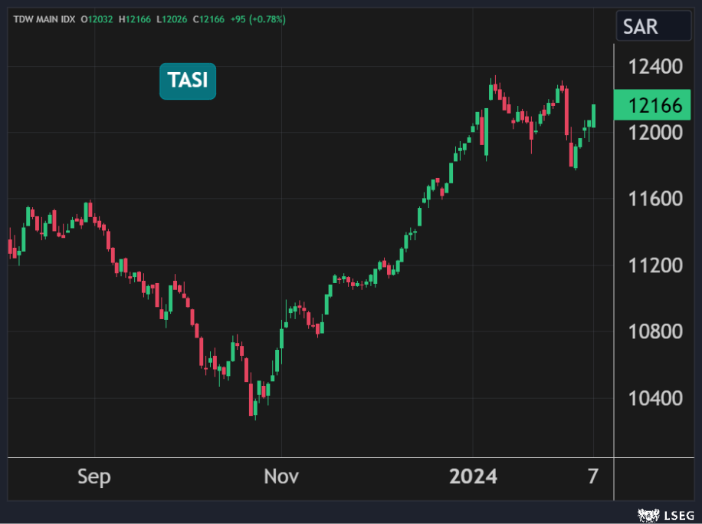Click the 12000 price axis level

pos(655,133)
